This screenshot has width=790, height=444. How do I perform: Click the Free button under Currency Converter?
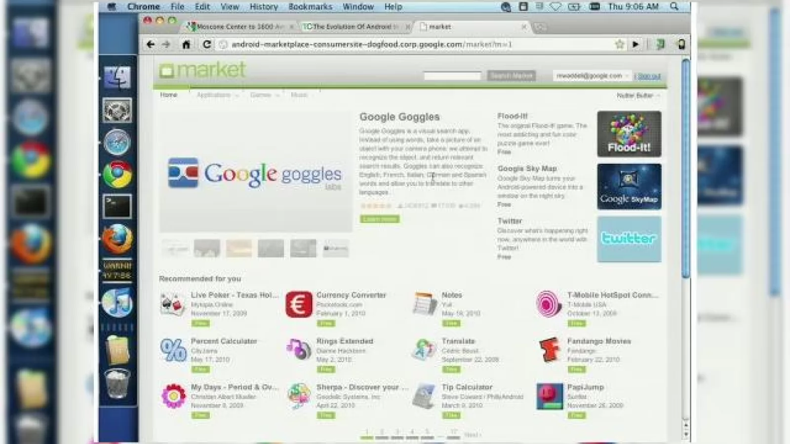click(x=325, y=323)
